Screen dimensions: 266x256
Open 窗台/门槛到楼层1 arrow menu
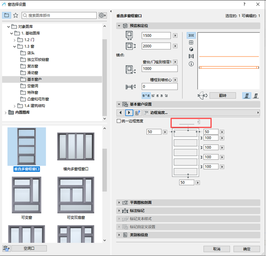175,62
